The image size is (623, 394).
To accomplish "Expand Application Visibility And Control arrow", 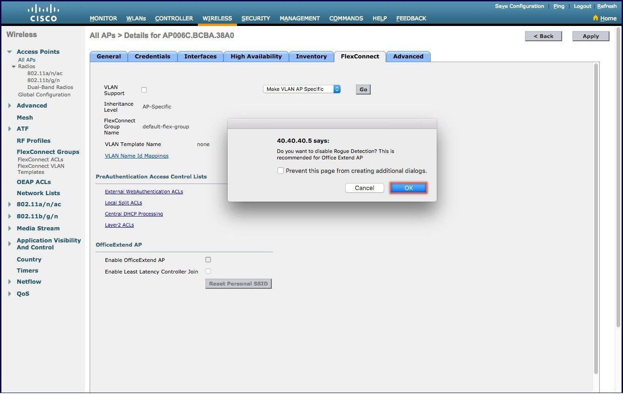I will click(10, 244).
